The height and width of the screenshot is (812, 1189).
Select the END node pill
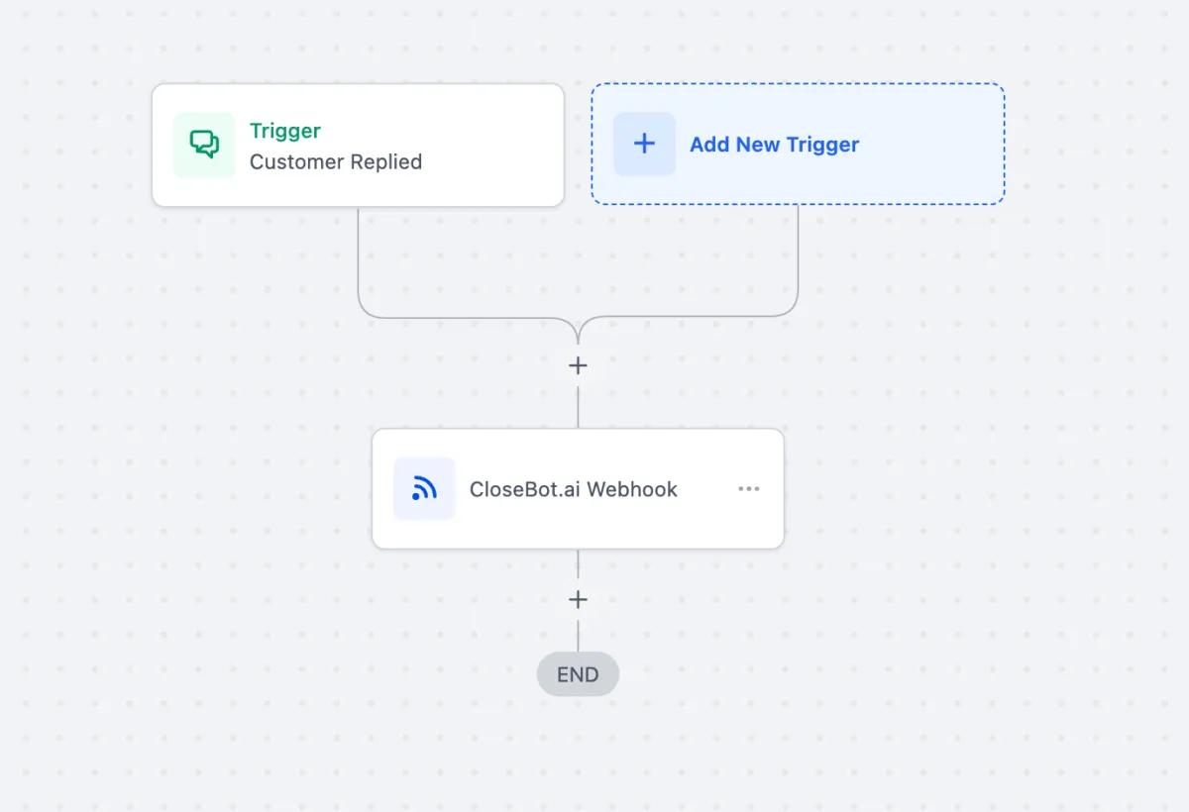point(578,674)
